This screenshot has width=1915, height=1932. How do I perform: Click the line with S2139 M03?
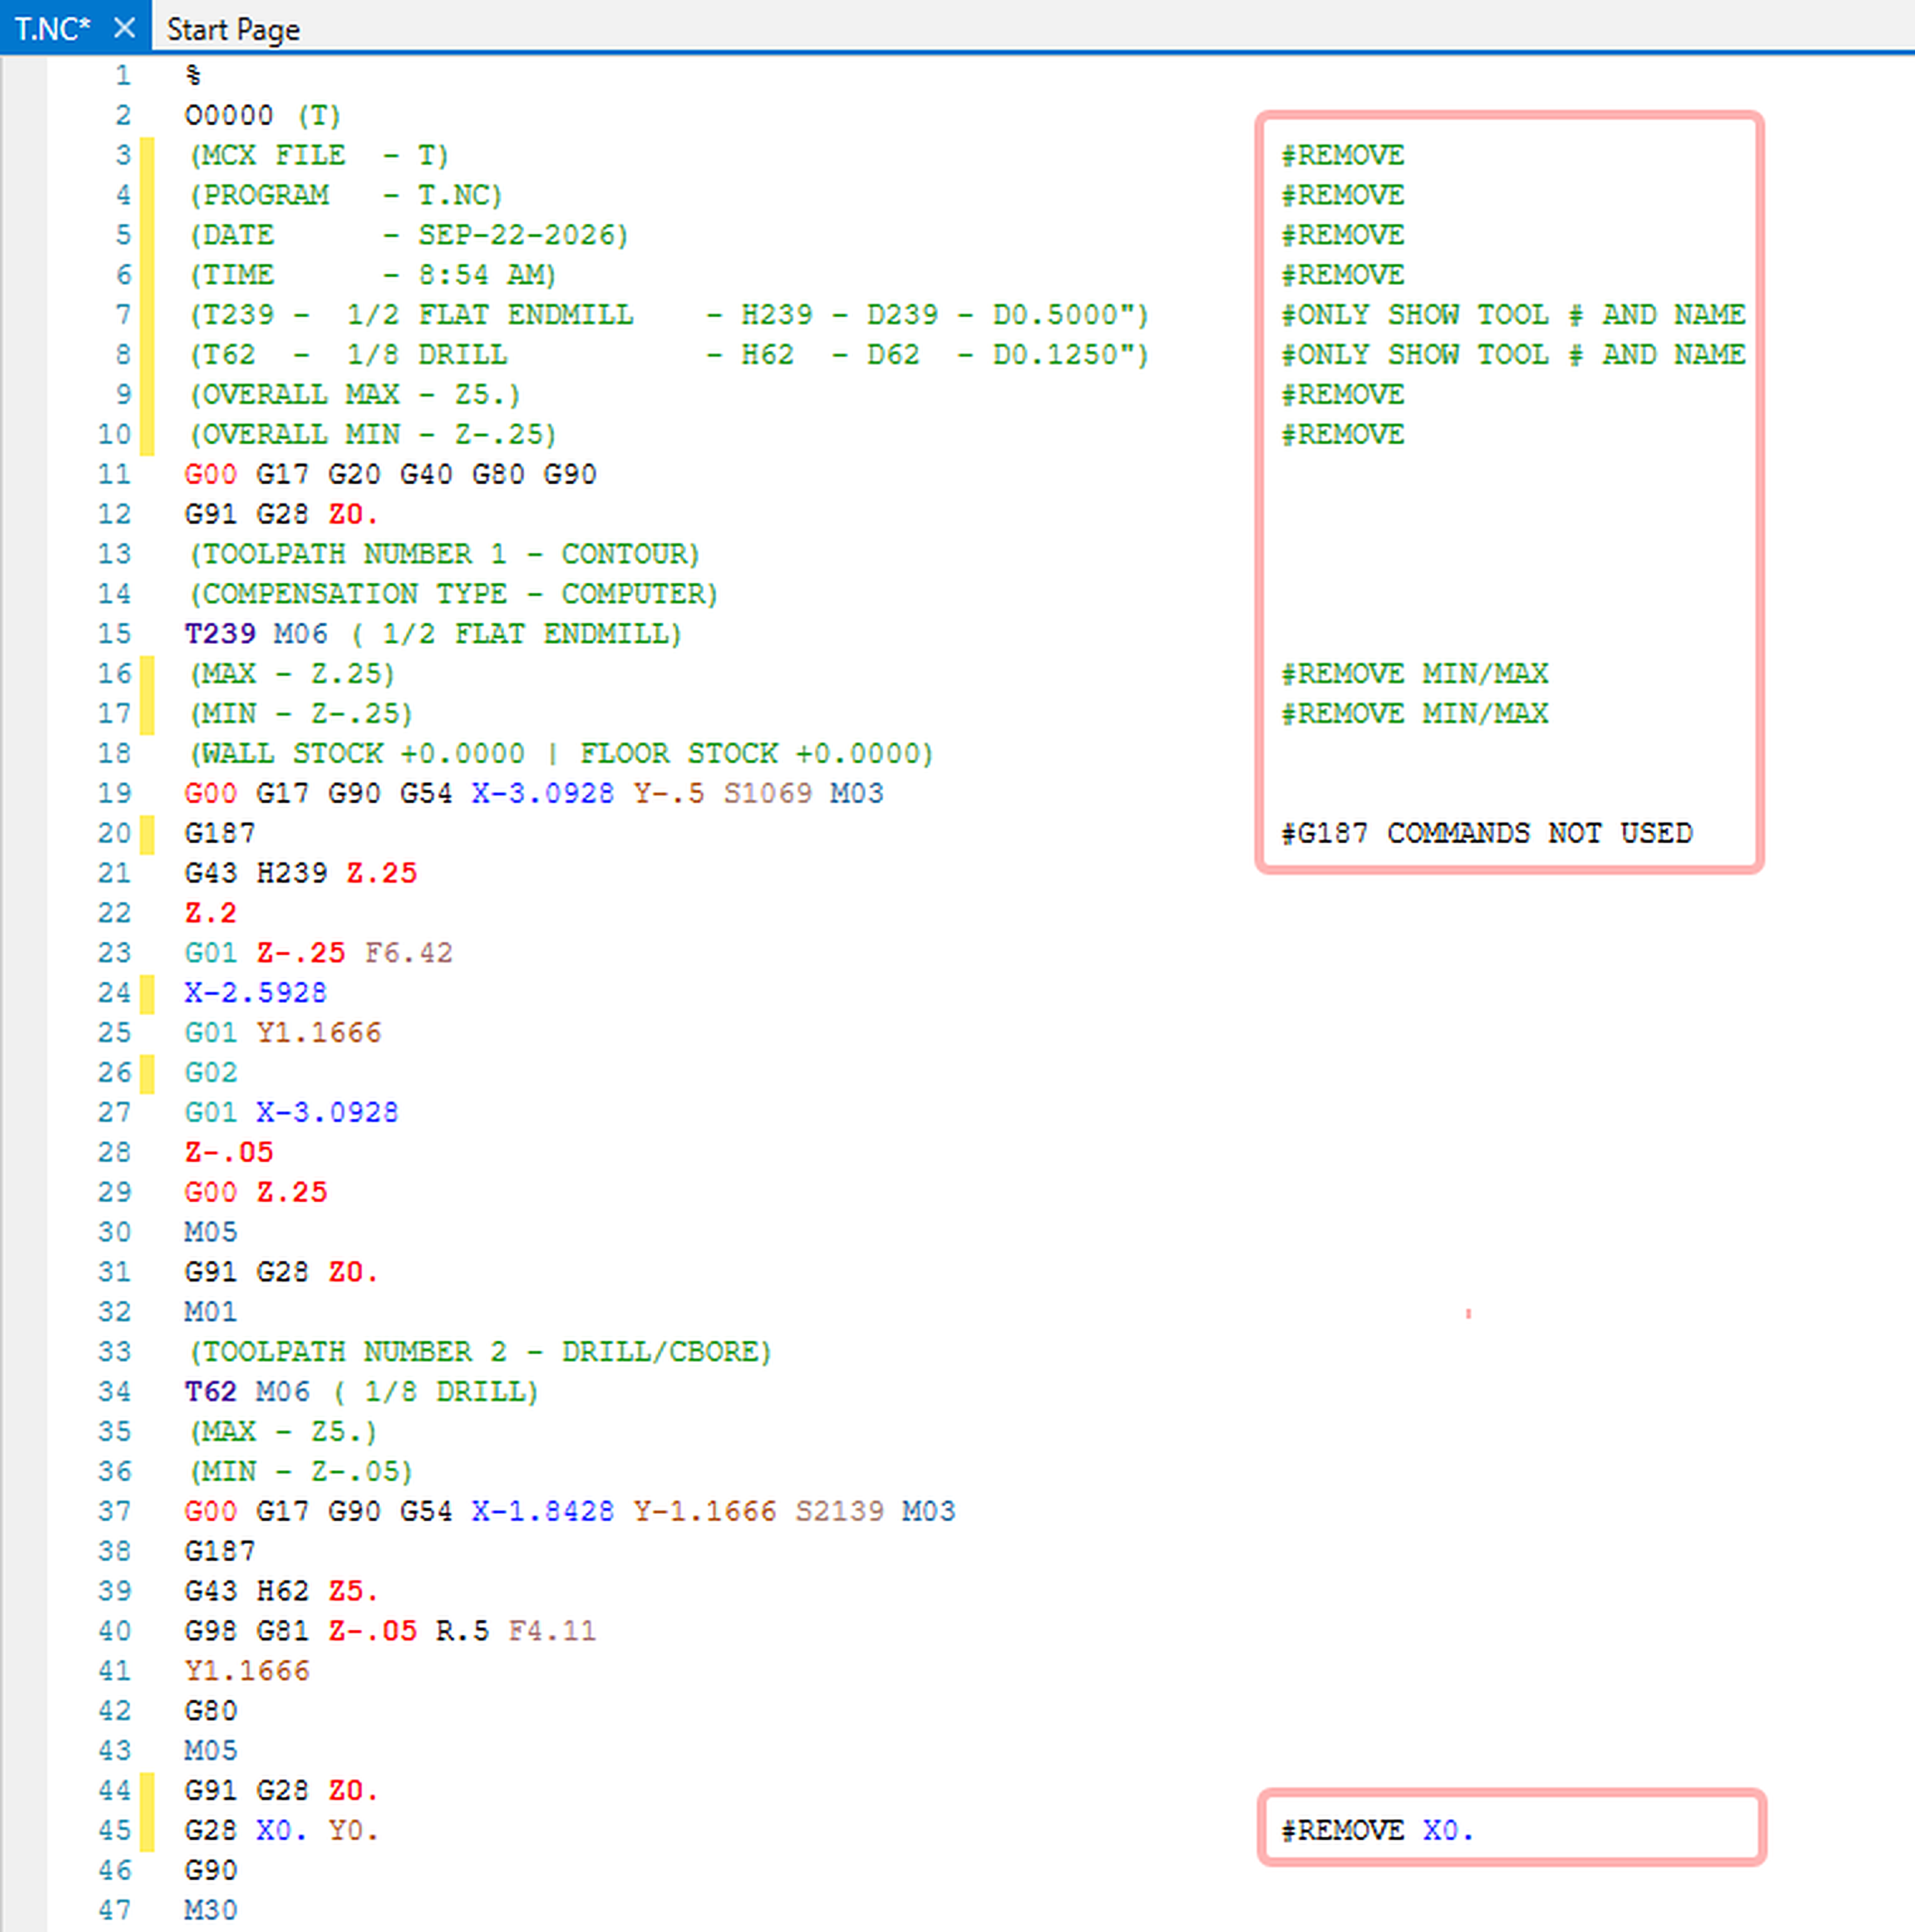[570, 1511]
